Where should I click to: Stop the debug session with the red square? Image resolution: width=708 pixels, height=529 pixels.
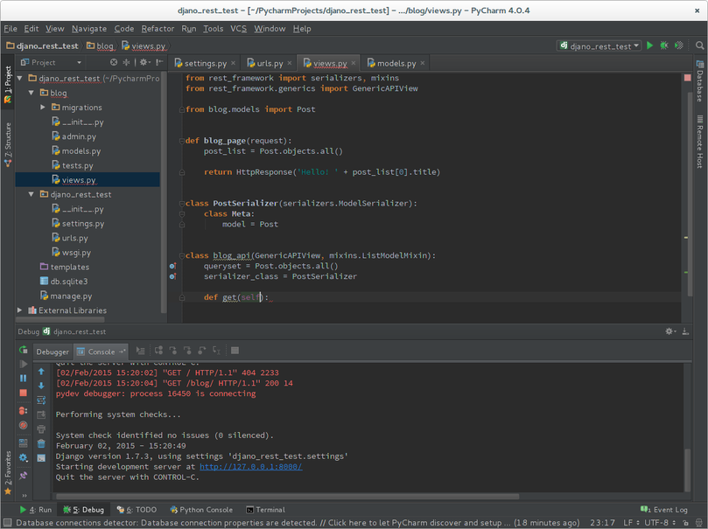pyautogui.click(x=23, y=393)
